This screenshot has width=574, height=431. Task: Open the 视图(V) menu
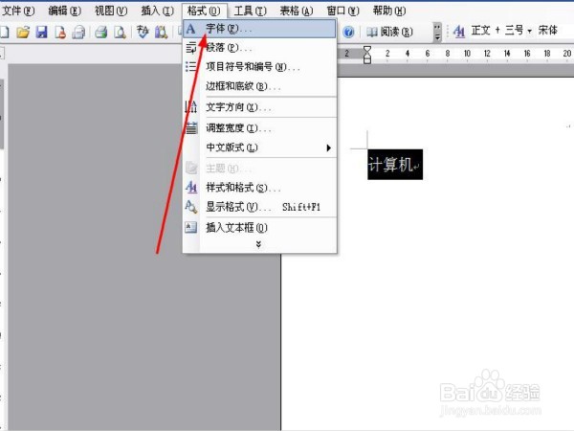click(x=111, y=11)
